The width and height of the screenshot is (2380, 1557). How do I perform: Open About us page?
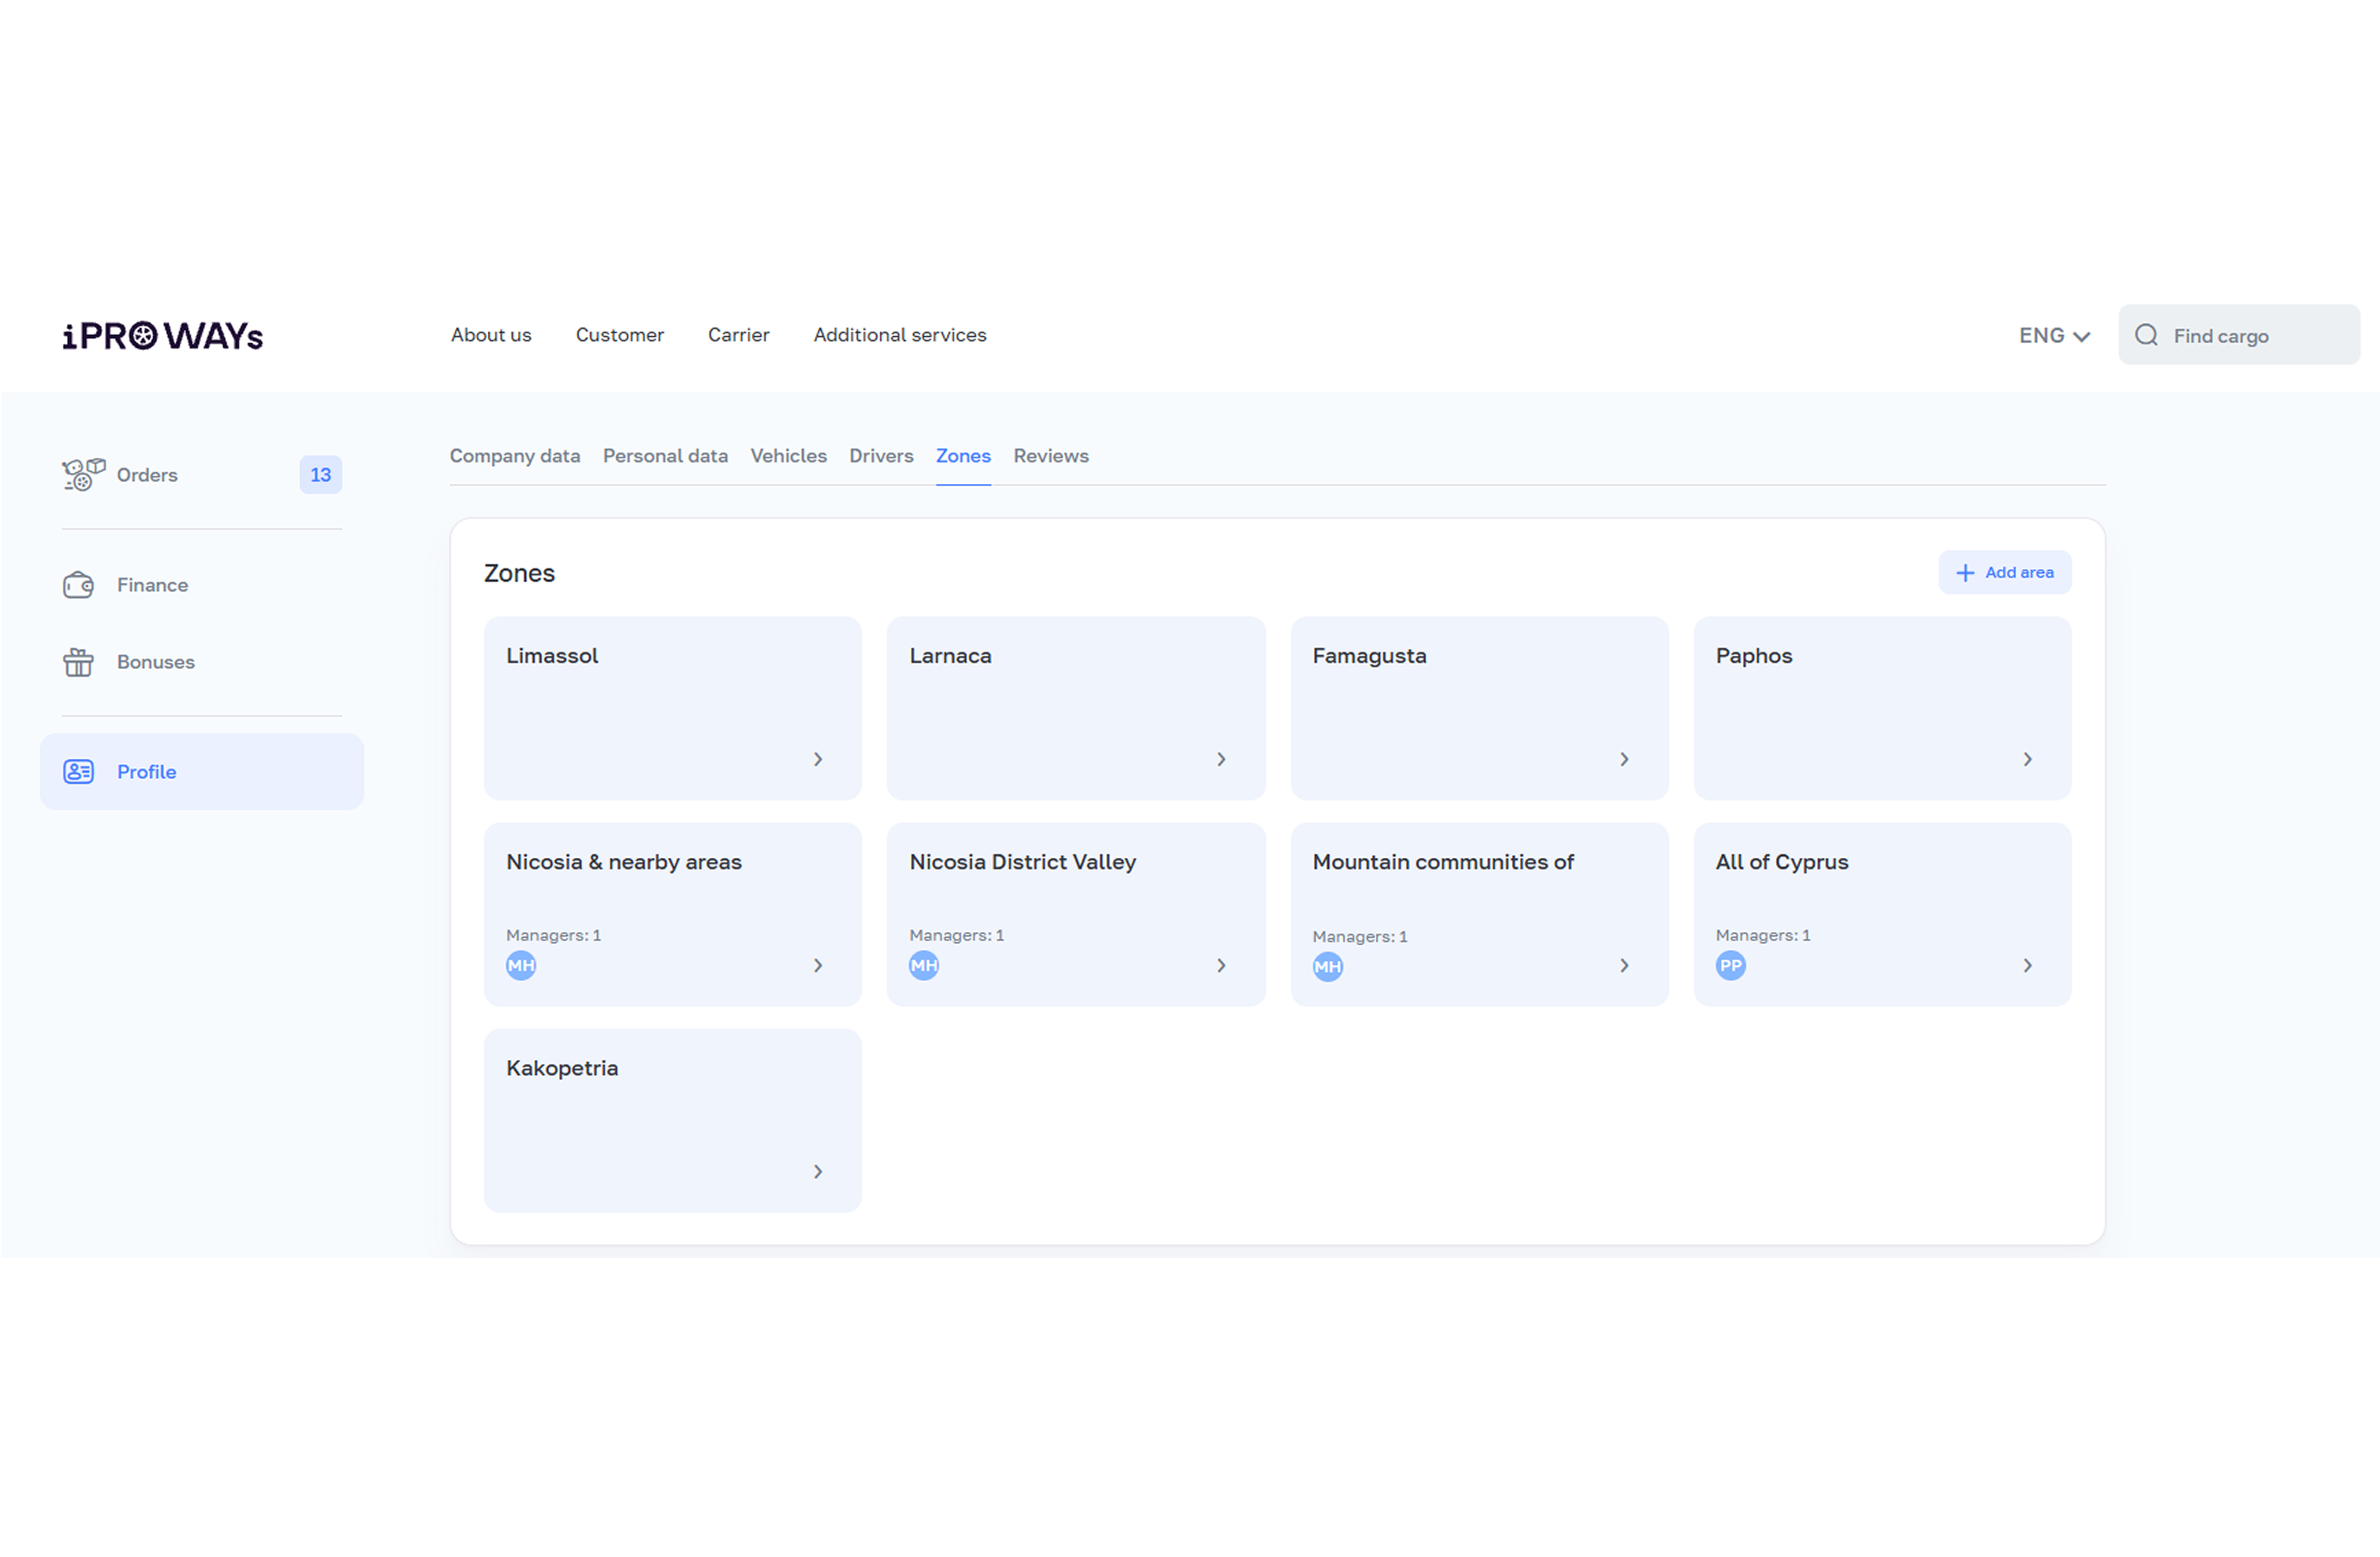[491, 335]
